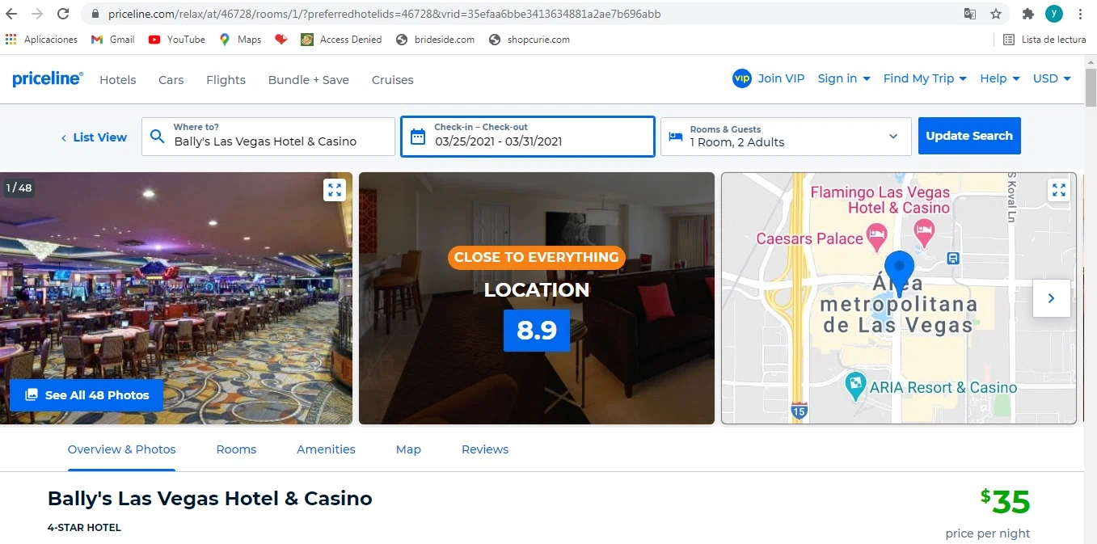
Task: Click Flamingo Las Vegas hotel marker on map
Action: tap(924, 235)
